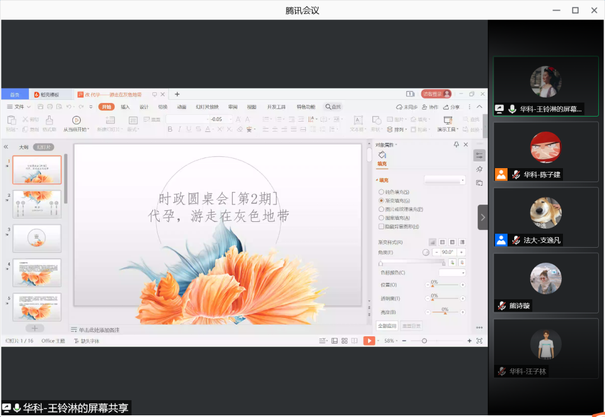Click the text box tool icon
Image resolution: width=605 pixels, height=417 pixels.
(x=357, y=120)
